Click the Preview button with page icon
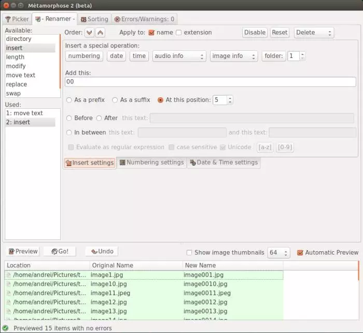Image resolution: width=363 pixels, height=333 pixels. pyautogui.click(x=22, y=252)
